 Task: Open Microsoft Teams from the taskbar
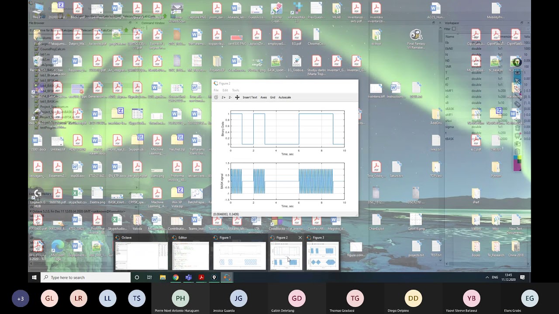(188, 277)
